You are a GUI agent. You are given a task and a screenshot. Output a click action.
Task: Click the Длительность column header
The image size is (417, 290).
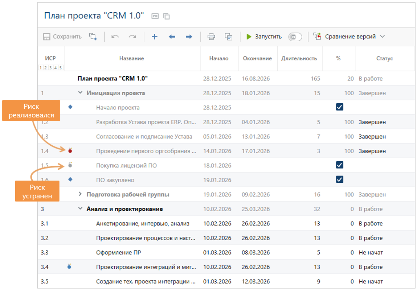click(x=299, y=58)
